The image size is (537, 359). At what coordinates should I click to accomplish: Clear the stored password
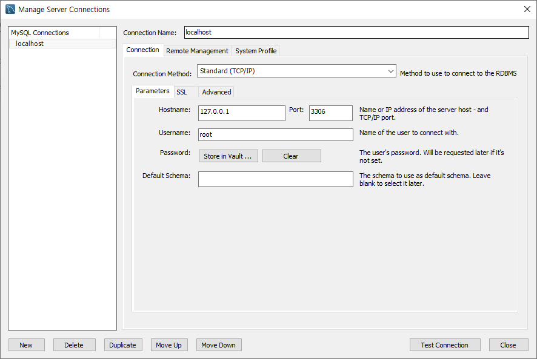click(x=291, y=156)
